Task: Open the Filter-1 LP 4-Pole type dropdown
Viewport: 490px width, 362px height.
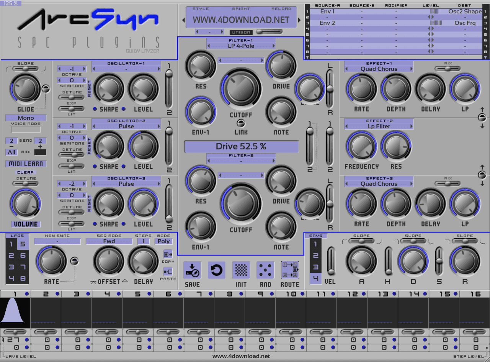Action: (x=241, y=46)
